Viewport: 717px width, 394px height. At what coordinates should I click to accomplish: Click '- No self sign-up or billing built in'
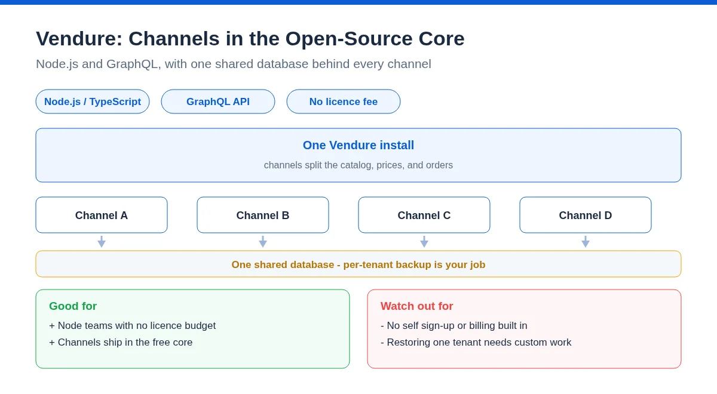(x=454, y=325)
